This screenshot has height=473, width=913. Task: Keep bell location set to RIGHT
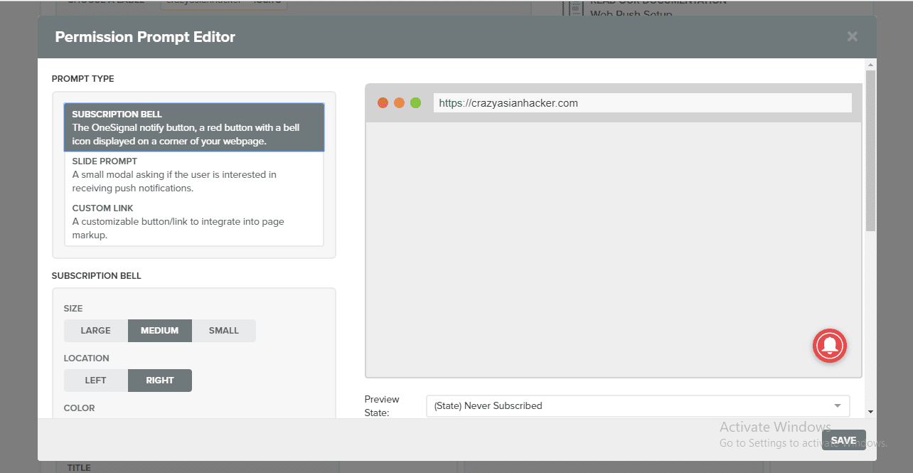159,380
